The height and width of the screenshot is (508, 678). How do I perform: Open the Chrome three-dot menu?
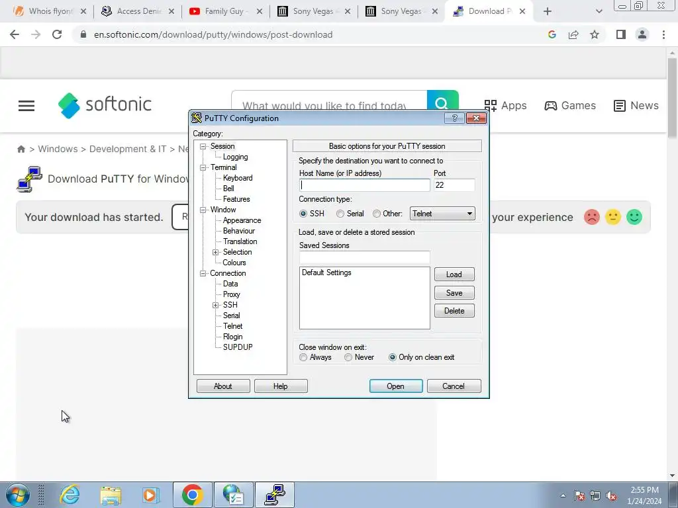click(663, 34)
